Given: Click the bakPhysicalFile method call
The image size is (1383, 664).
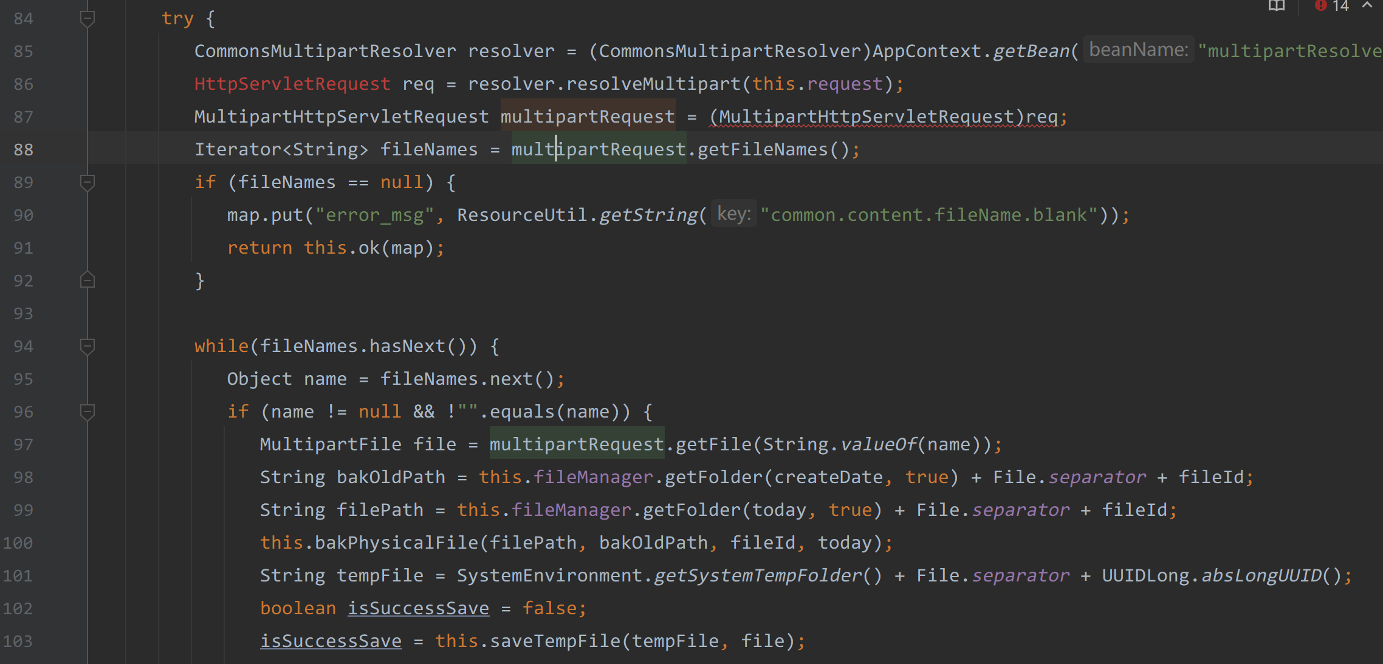Looking at the screenshot, I should point(396,543).
